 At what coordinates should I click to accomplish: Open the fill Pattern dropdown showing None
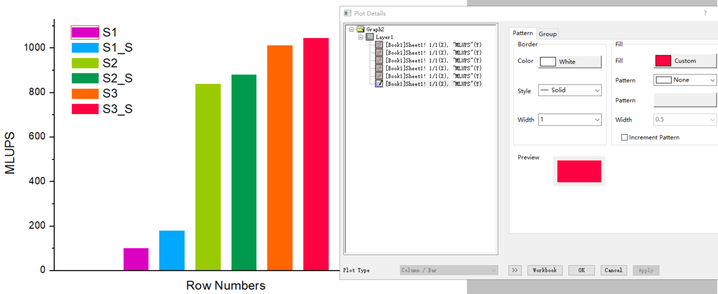click(685, 80)
